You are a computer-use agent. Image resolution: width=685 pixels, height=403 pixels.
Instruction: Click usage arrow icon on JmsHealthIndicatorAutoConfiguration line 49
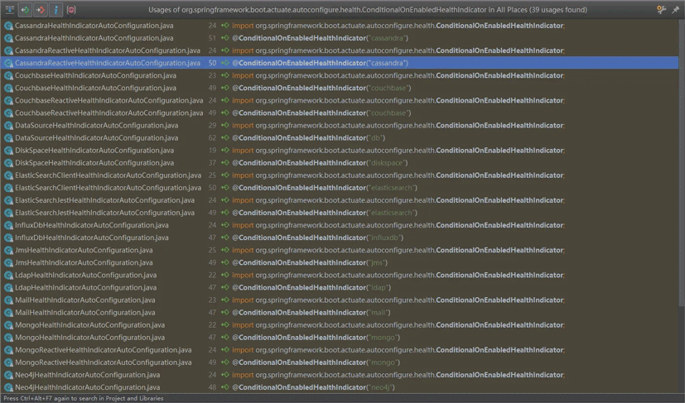coord(225,262)
